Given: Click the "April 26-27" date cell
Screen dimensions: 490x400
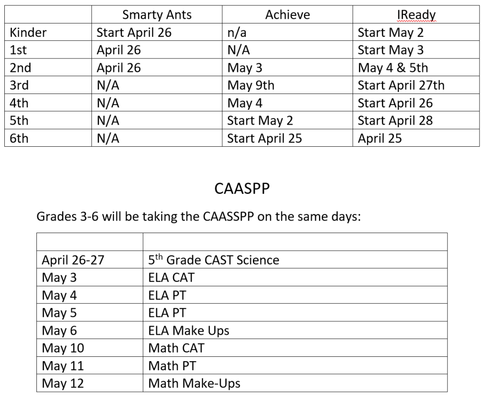Looking at the screenshot, I should [x=73, y=260].
